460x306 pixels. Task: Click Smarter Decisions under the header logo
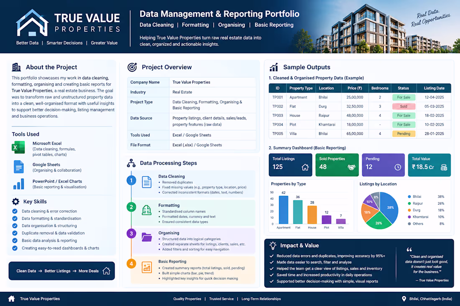64,43
